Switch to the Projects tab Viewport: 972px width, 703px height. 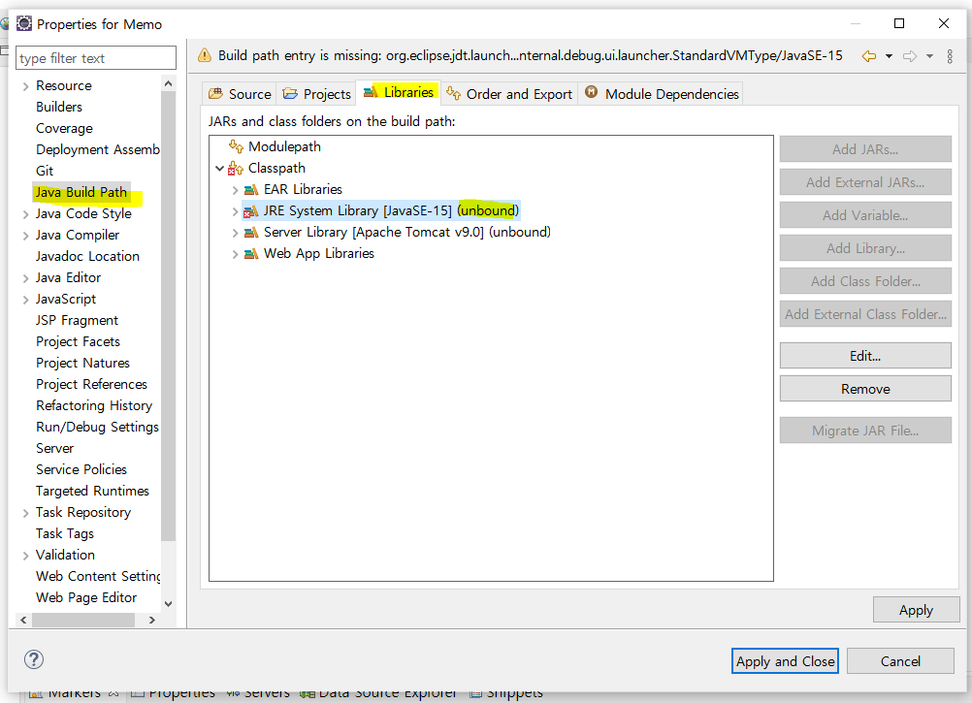click(x=317, y=93)
